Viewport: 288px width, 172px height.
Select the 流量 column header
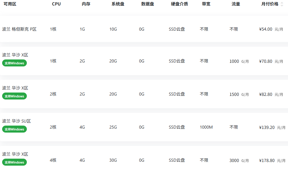pyautogui.click(x=236, y=4)
